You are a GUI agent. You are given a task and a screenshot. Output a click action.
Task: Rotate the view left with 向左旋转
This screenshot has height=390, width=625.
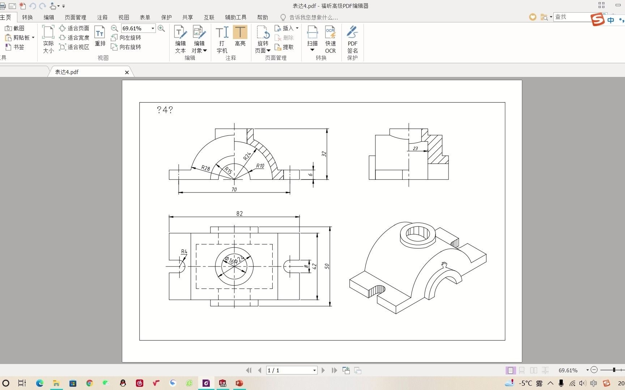tap(126, 37)
